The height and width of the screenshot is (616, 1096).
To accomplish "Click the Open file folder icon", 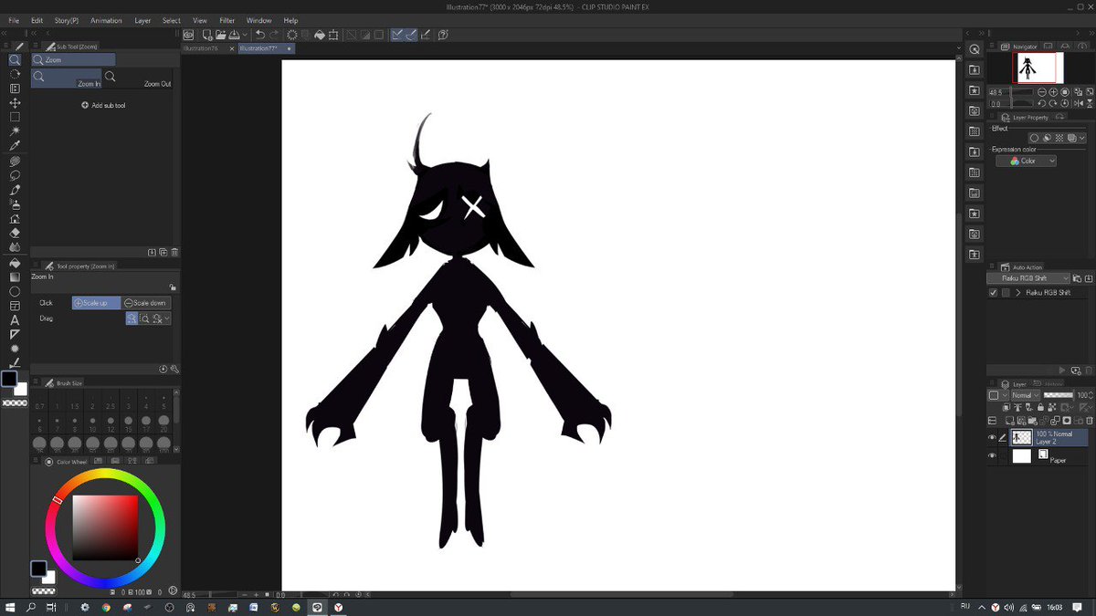I will (x=221, y=35).
